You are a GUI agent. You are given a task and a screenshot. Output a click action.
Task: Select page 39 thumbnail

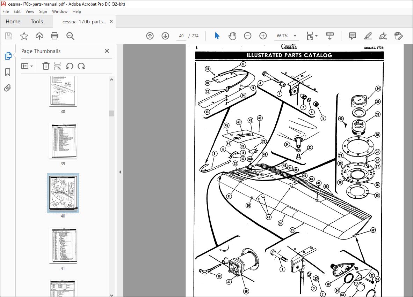point(63,141)
